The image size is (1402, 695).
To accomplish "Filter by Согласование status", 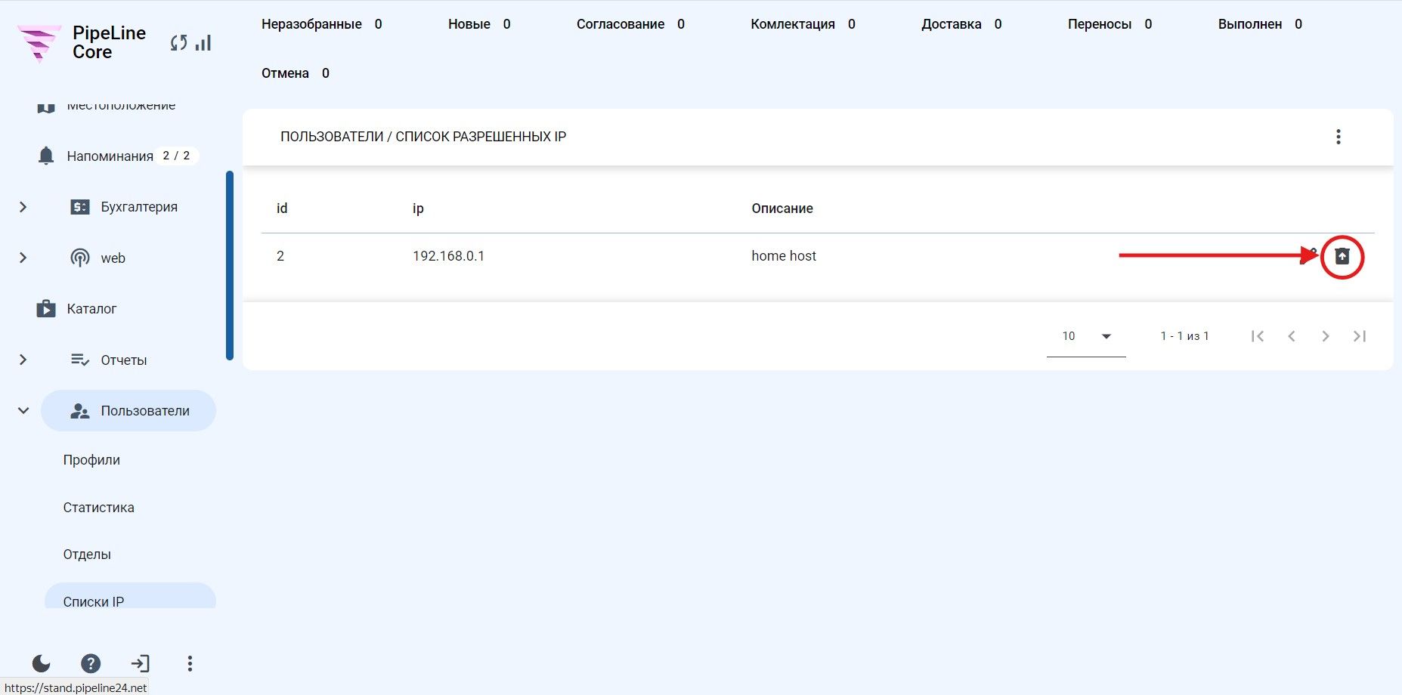I will (x=630, y=24).
